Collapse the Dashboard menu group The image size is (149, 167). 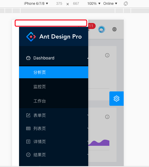click(54, 58)
